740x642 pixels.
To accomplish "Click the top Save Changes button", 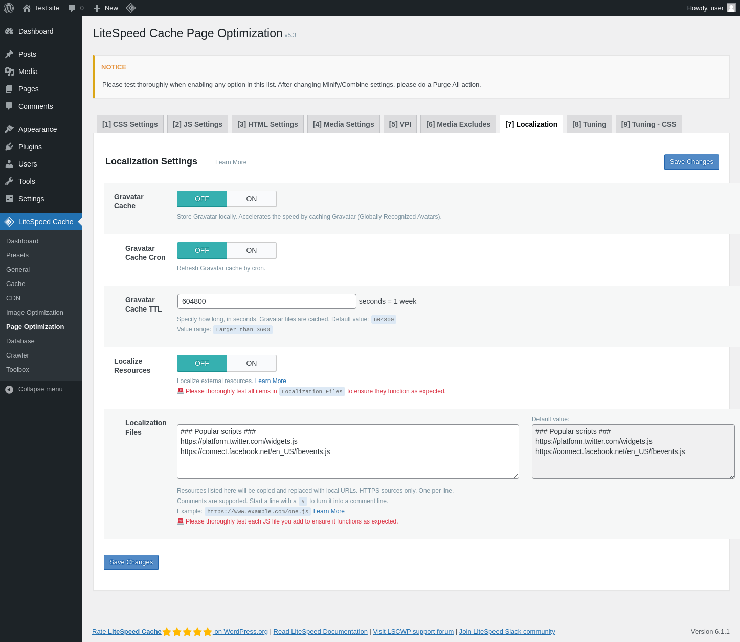I will [x=691, y=162].
